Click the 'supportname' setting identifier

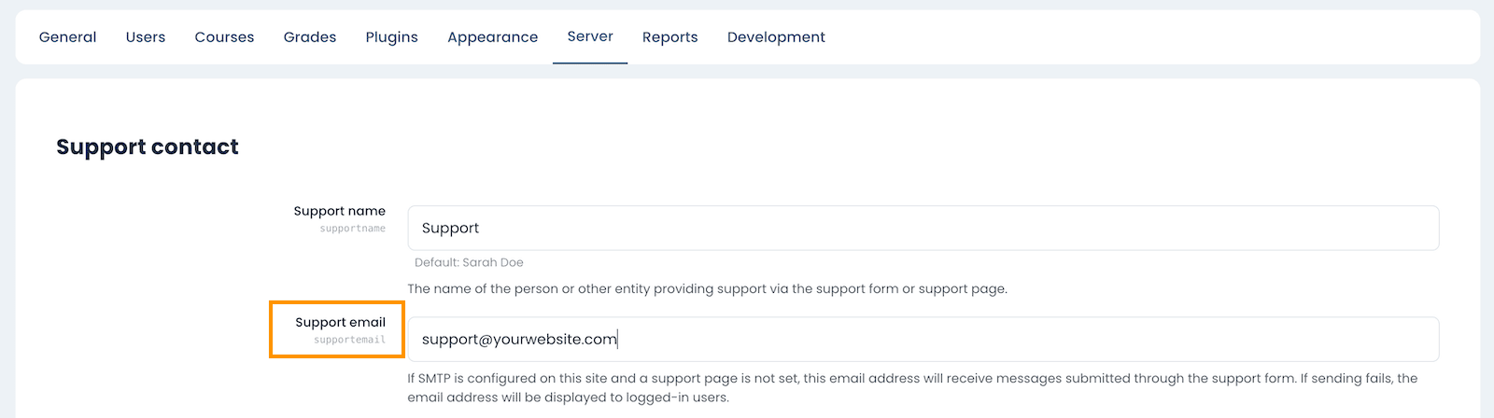(x=353, y=229)
